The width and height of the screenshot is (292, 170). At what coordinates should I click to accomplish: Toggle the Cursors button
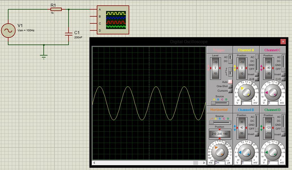tap(230, 91)
